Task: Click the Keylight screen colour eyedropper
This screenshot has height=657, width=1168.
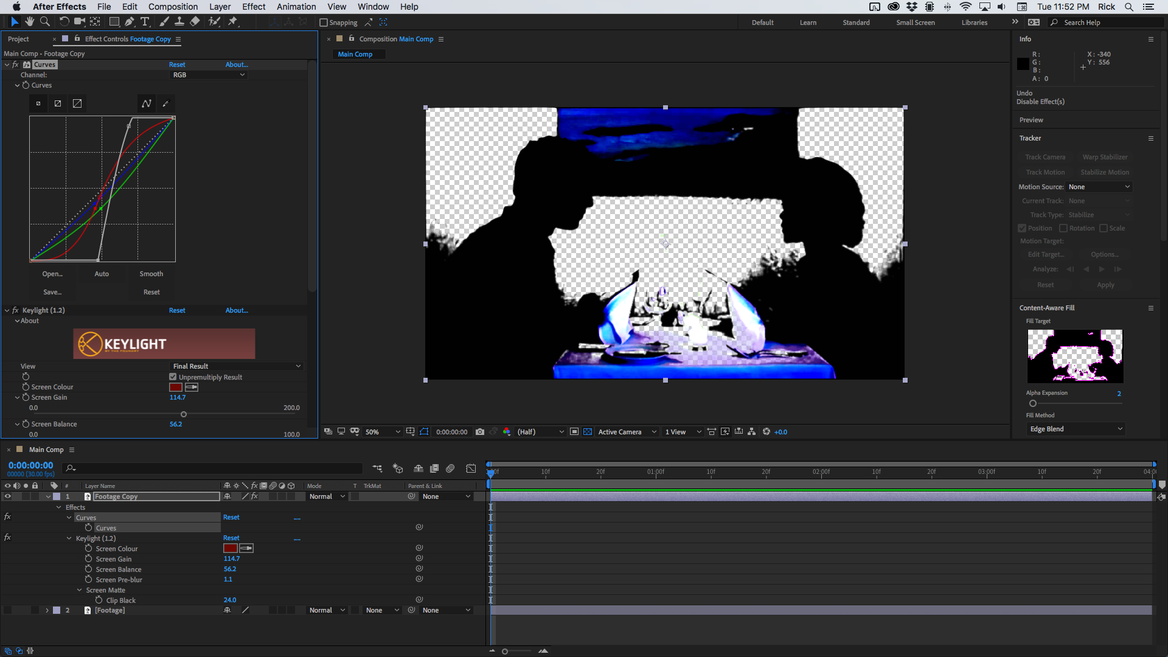Action: (x=192, y=387)
